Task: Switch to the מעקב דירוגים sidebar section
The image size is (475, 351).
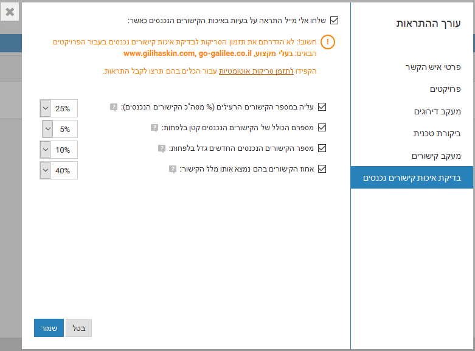Action: (437, 111)
